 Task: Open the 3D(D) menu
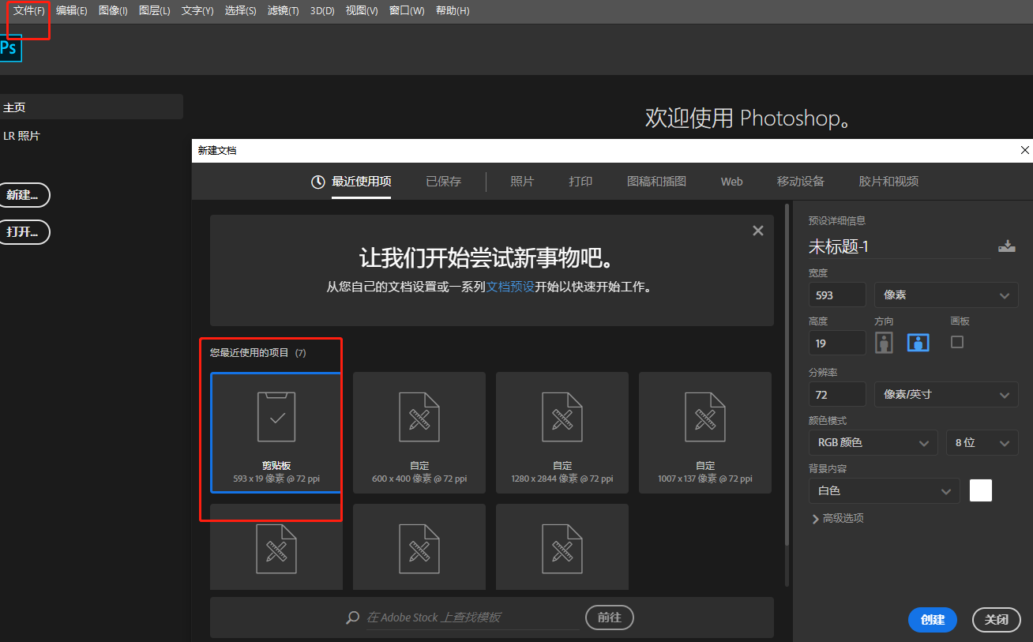coord(322,11)
